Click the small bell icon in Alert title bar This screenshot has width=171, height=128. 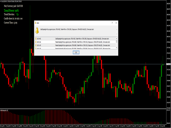coord(36,23)
